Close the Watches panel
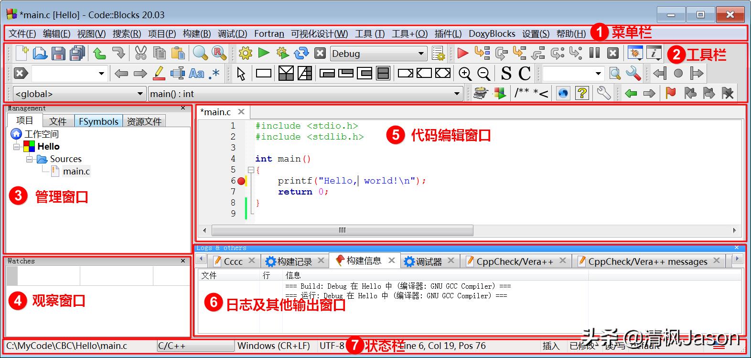Viewport: 751px width, 358px height. point(183,261)
